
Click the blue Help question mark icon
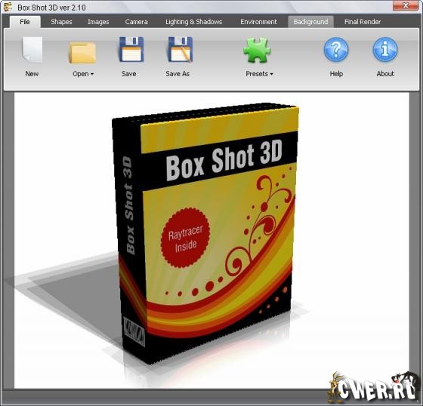[x=336, y=50]
